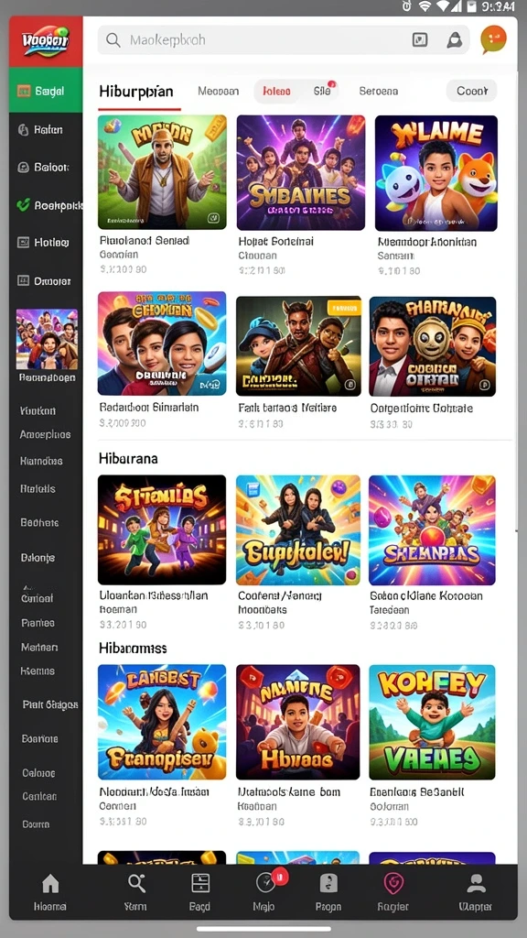Open the Hotleg item in left sidebar

(46, 242)
